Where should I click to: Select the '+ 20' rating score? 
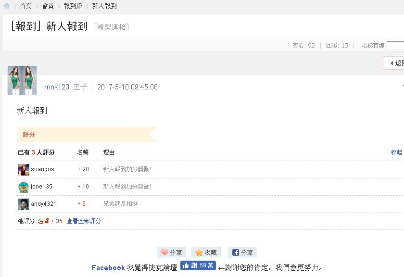pos(83,169)
